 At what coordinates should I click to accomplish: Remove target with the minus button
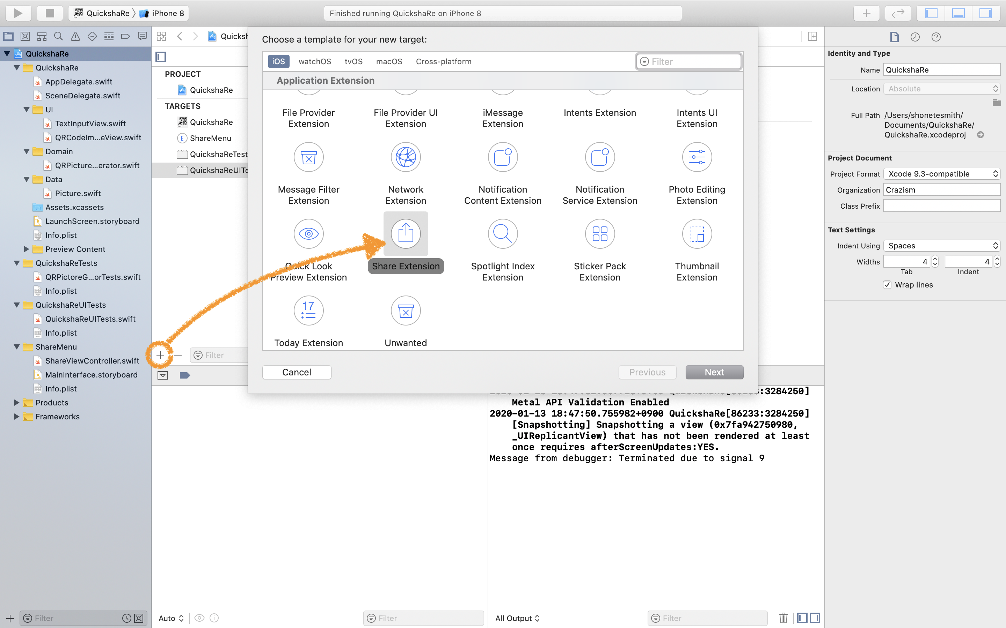178,355
